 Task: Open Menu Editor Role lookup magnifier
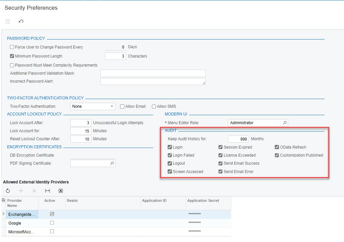click(x=285, y=123)
